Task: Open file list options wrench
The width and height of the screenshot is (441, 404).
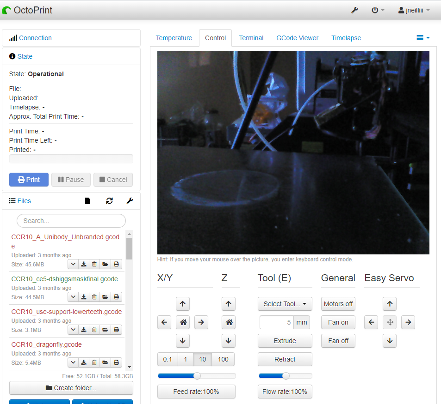Action: click(x=130, y=201)
